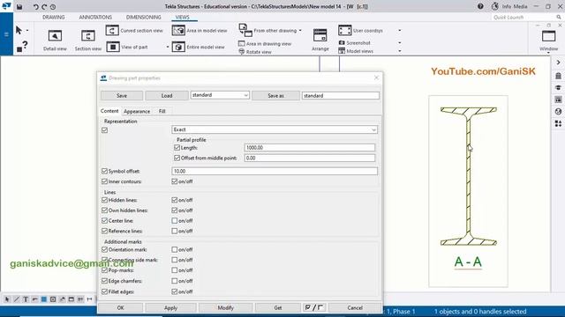The height and width of the screenshot is (317, 565).
Task: Choose Area in model view icon
Action: point(178,30)
